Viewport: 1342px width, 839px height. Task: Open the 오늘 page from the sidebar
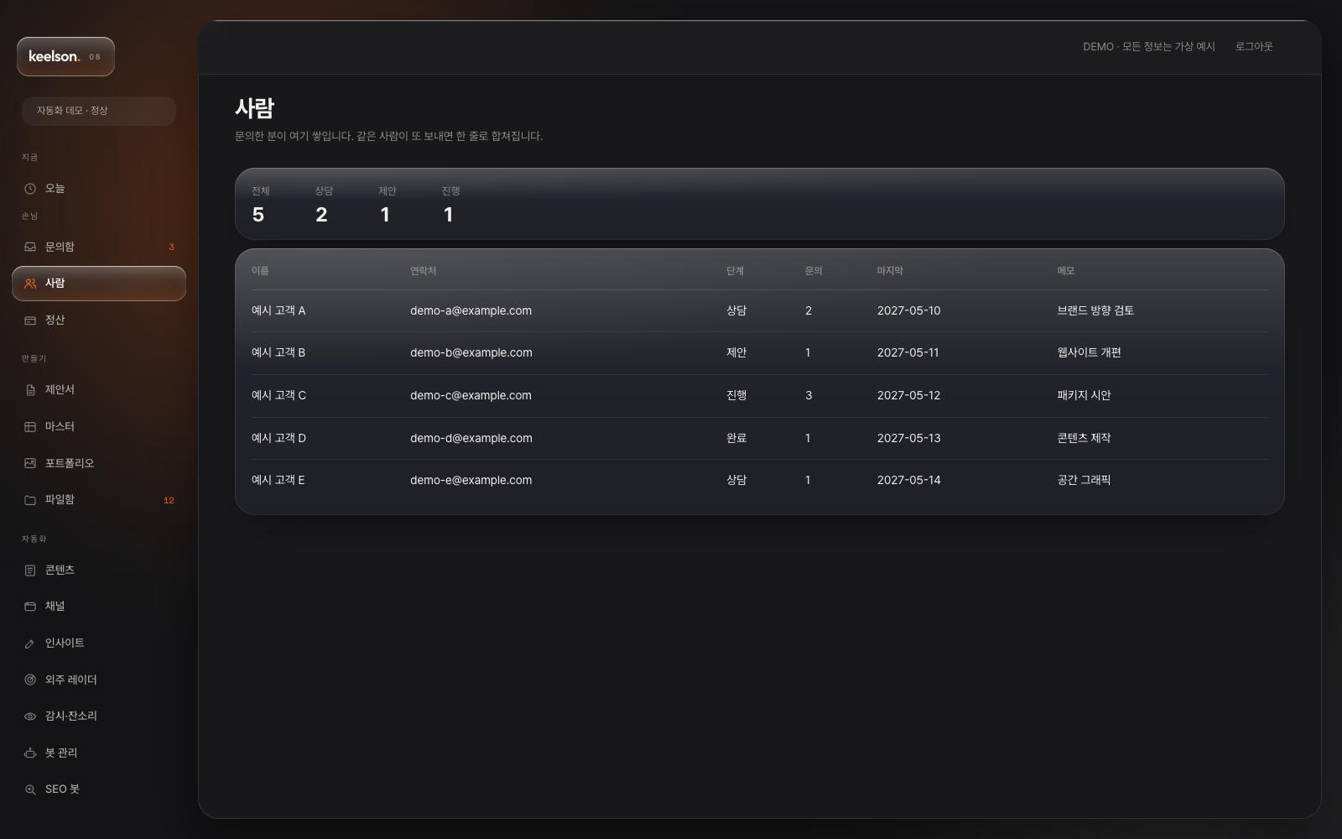tap(99, 189)
